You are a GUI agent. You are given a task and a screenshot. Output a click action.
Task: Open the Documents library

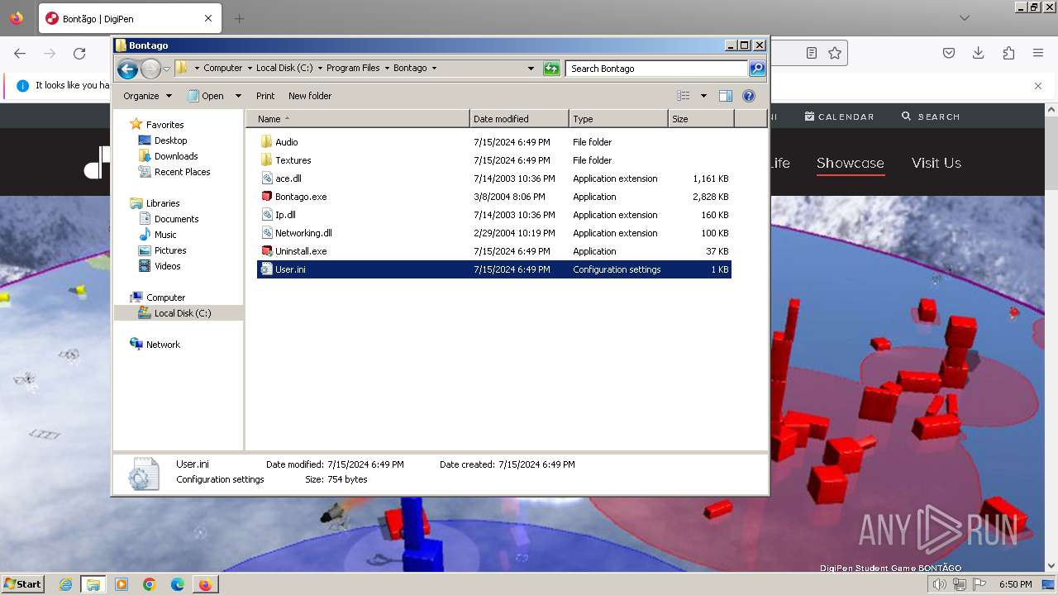[176, 219]
